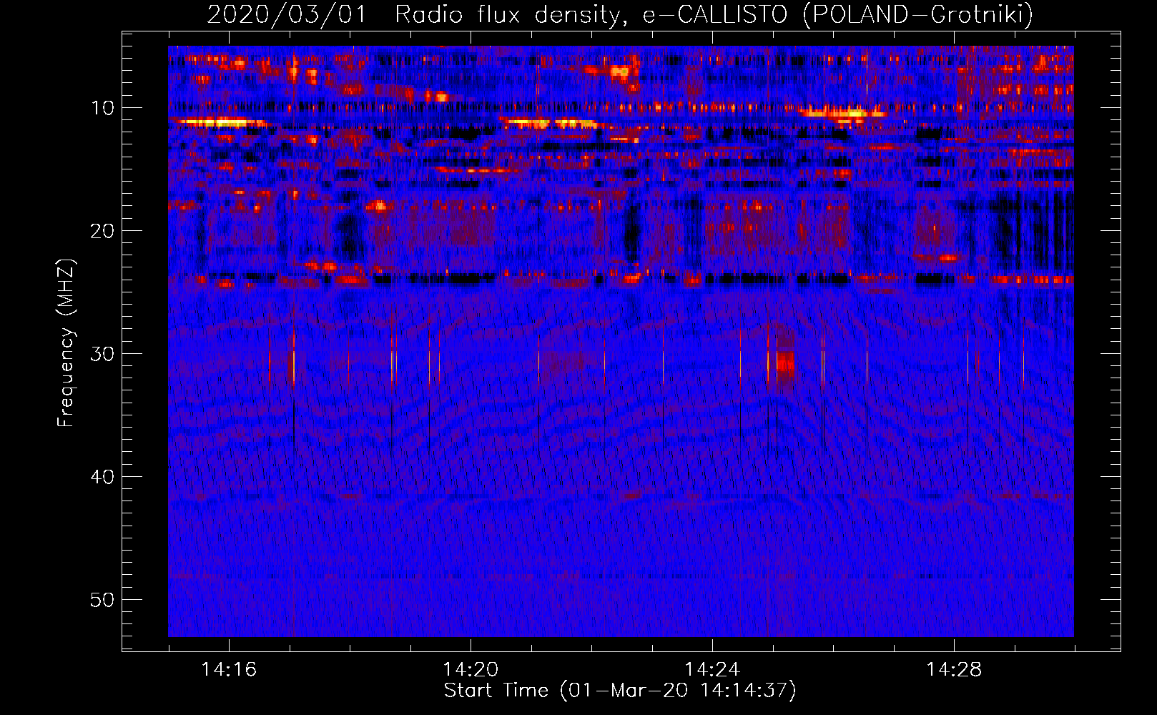
Task: Click the 20 MHz frequency tick label
Action: coord(103,231)
